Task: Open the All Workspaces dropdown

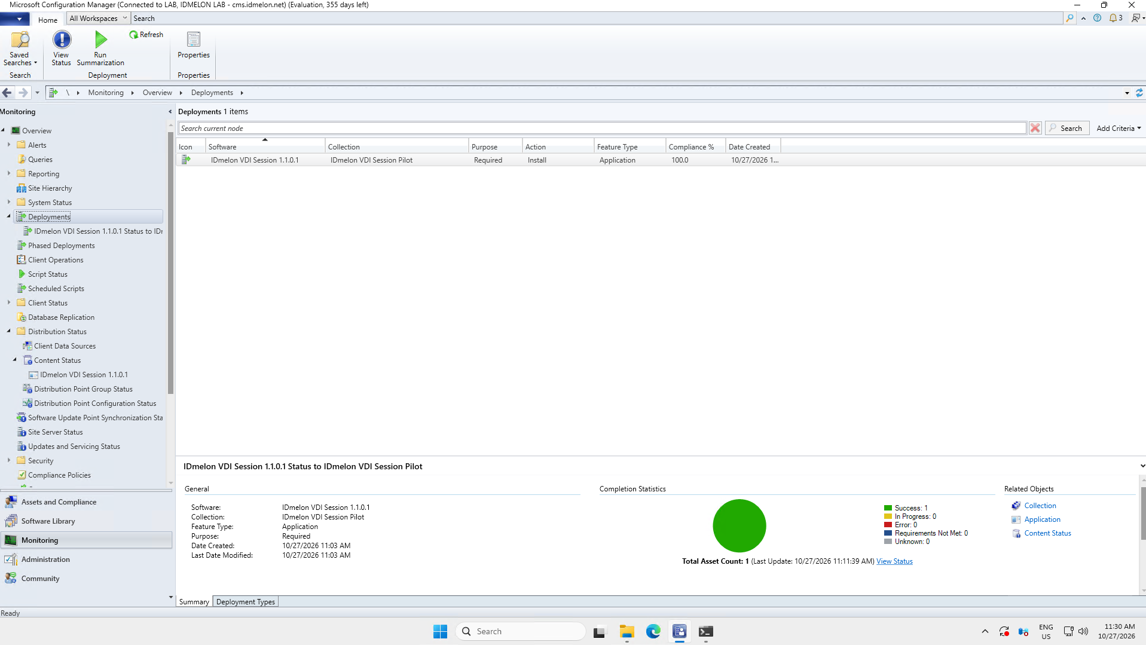Action: tap(98, 19)
